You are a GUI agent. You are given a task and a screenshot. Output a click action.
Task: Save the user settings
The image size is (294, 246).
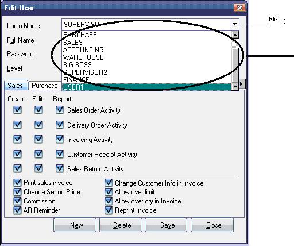coord(166,225)
